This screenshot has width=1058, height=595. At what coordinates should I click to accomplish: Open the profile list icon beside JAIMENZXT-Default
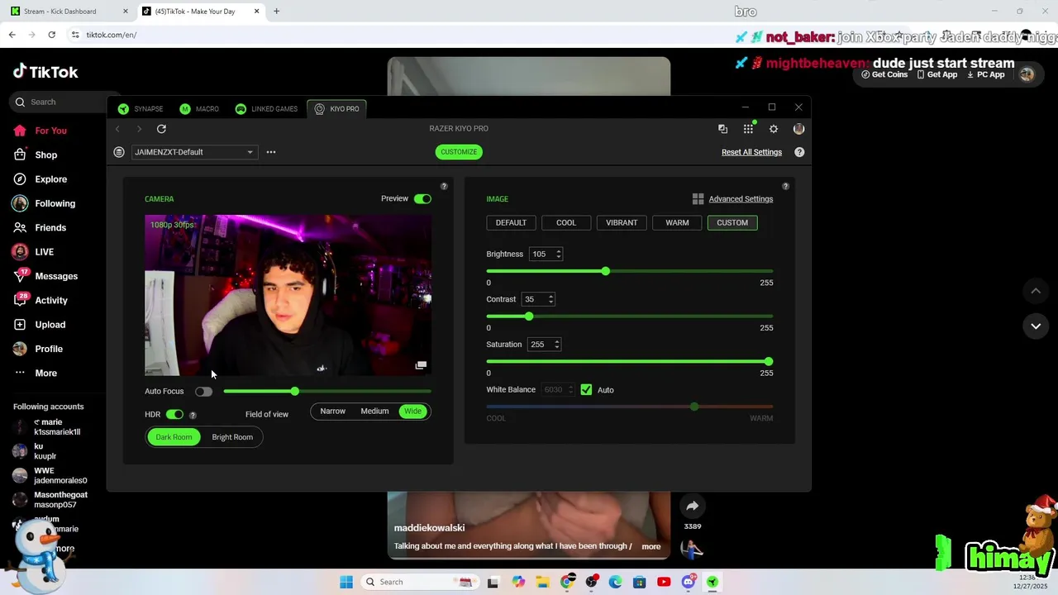[119, 152]
